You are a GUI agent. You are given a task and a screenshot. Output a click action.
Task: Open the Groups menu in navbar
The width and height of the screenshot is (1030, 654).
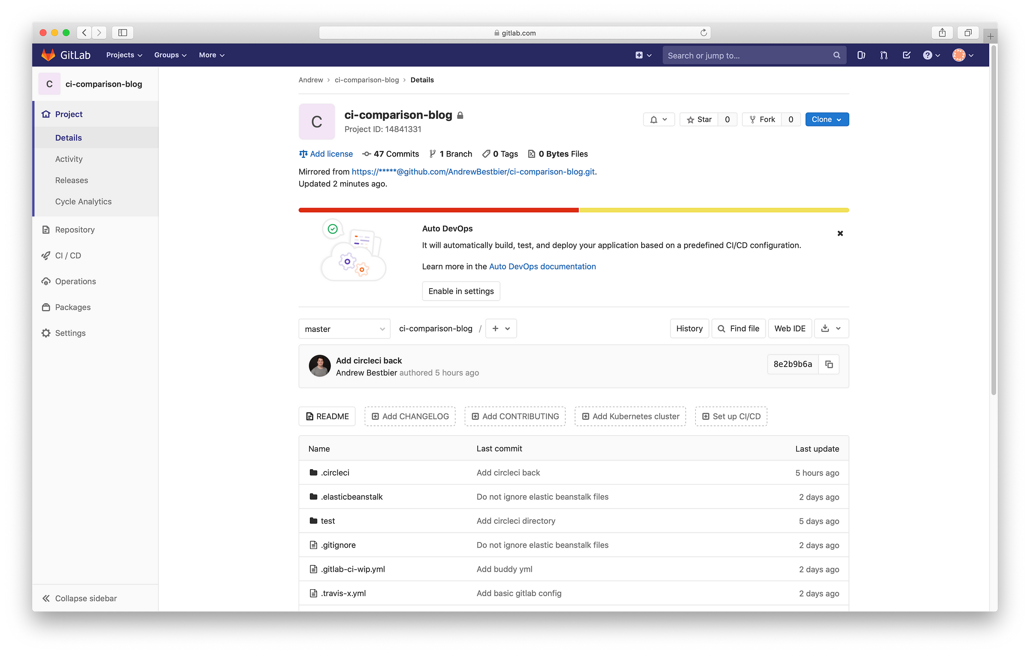[x=170, y=55]
